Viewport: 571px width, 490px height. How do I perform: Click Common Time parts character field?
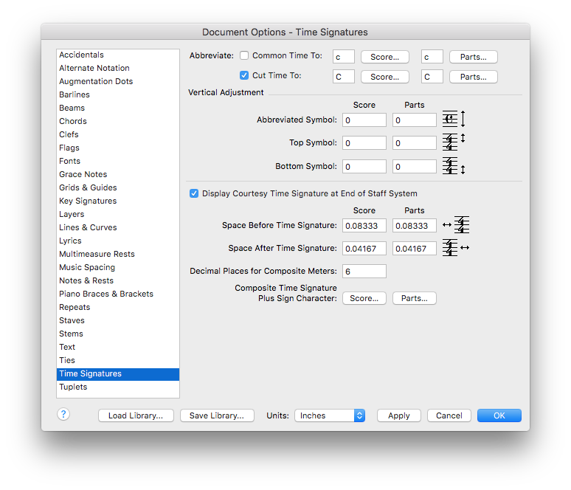pos(432,57)
